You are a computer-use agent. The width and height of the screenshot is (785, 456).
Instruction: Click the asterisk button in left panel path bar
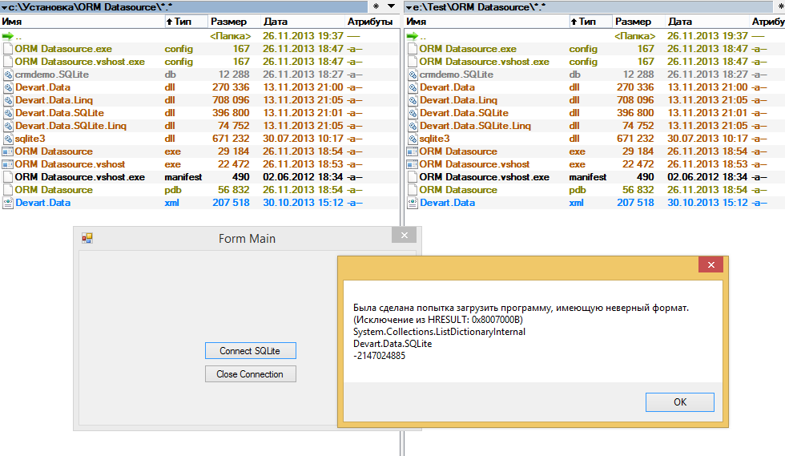pyautogui.click(x=376, y=6)
